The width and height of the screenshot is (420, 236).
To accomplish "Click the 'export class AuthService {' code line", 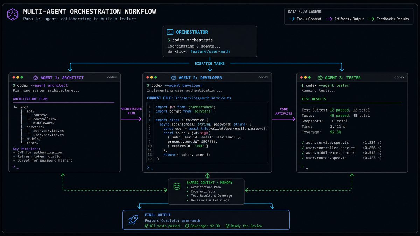I will click(182, 120).
